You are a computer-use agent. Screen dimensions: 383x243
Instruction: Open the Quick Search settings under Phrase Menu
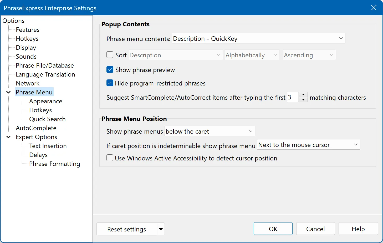[47, 119]
